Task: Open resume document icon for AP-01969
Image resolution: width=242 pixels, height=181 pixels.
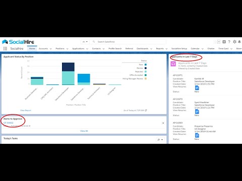Action: click(x=197, y=135)
